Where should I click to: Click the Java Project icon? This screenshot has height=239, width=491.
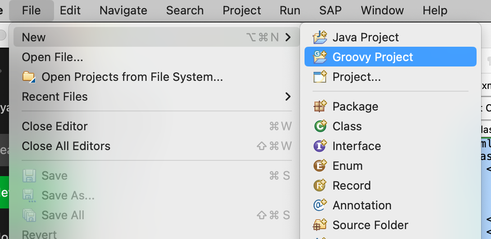320,37
